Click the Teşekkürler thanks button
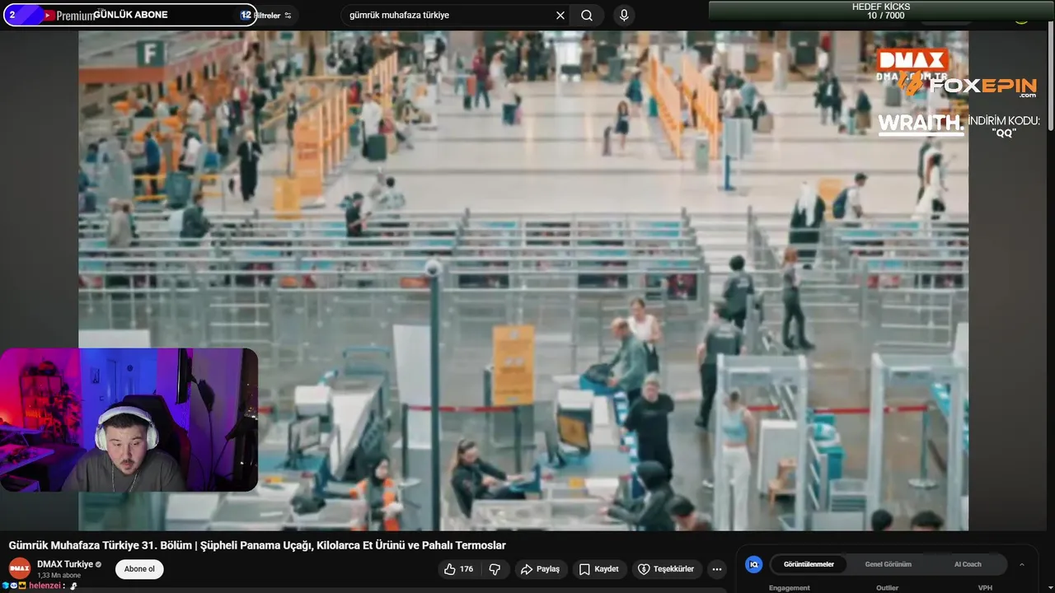The height and width of the screenshot is (593, 1055). coord(667,569)
